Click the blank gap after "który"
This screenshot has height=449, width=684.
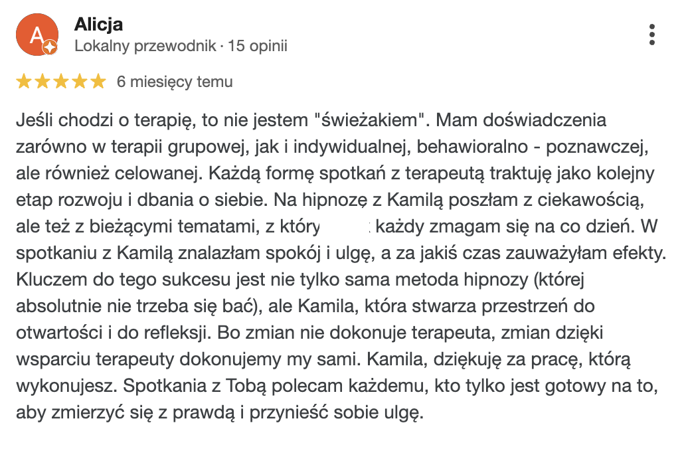pos(345,227)
